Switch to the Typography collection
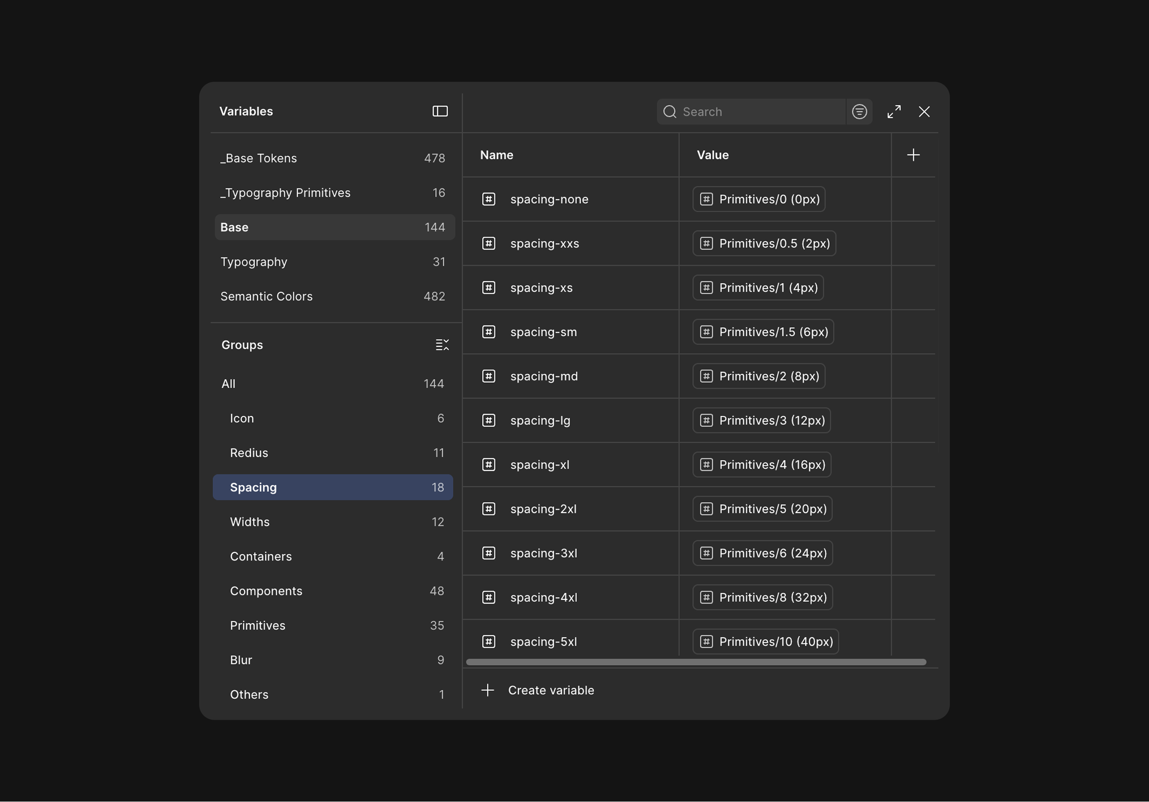Image resolution: width=1149 pixels, height=802 pixels. [x=334, y=262]
